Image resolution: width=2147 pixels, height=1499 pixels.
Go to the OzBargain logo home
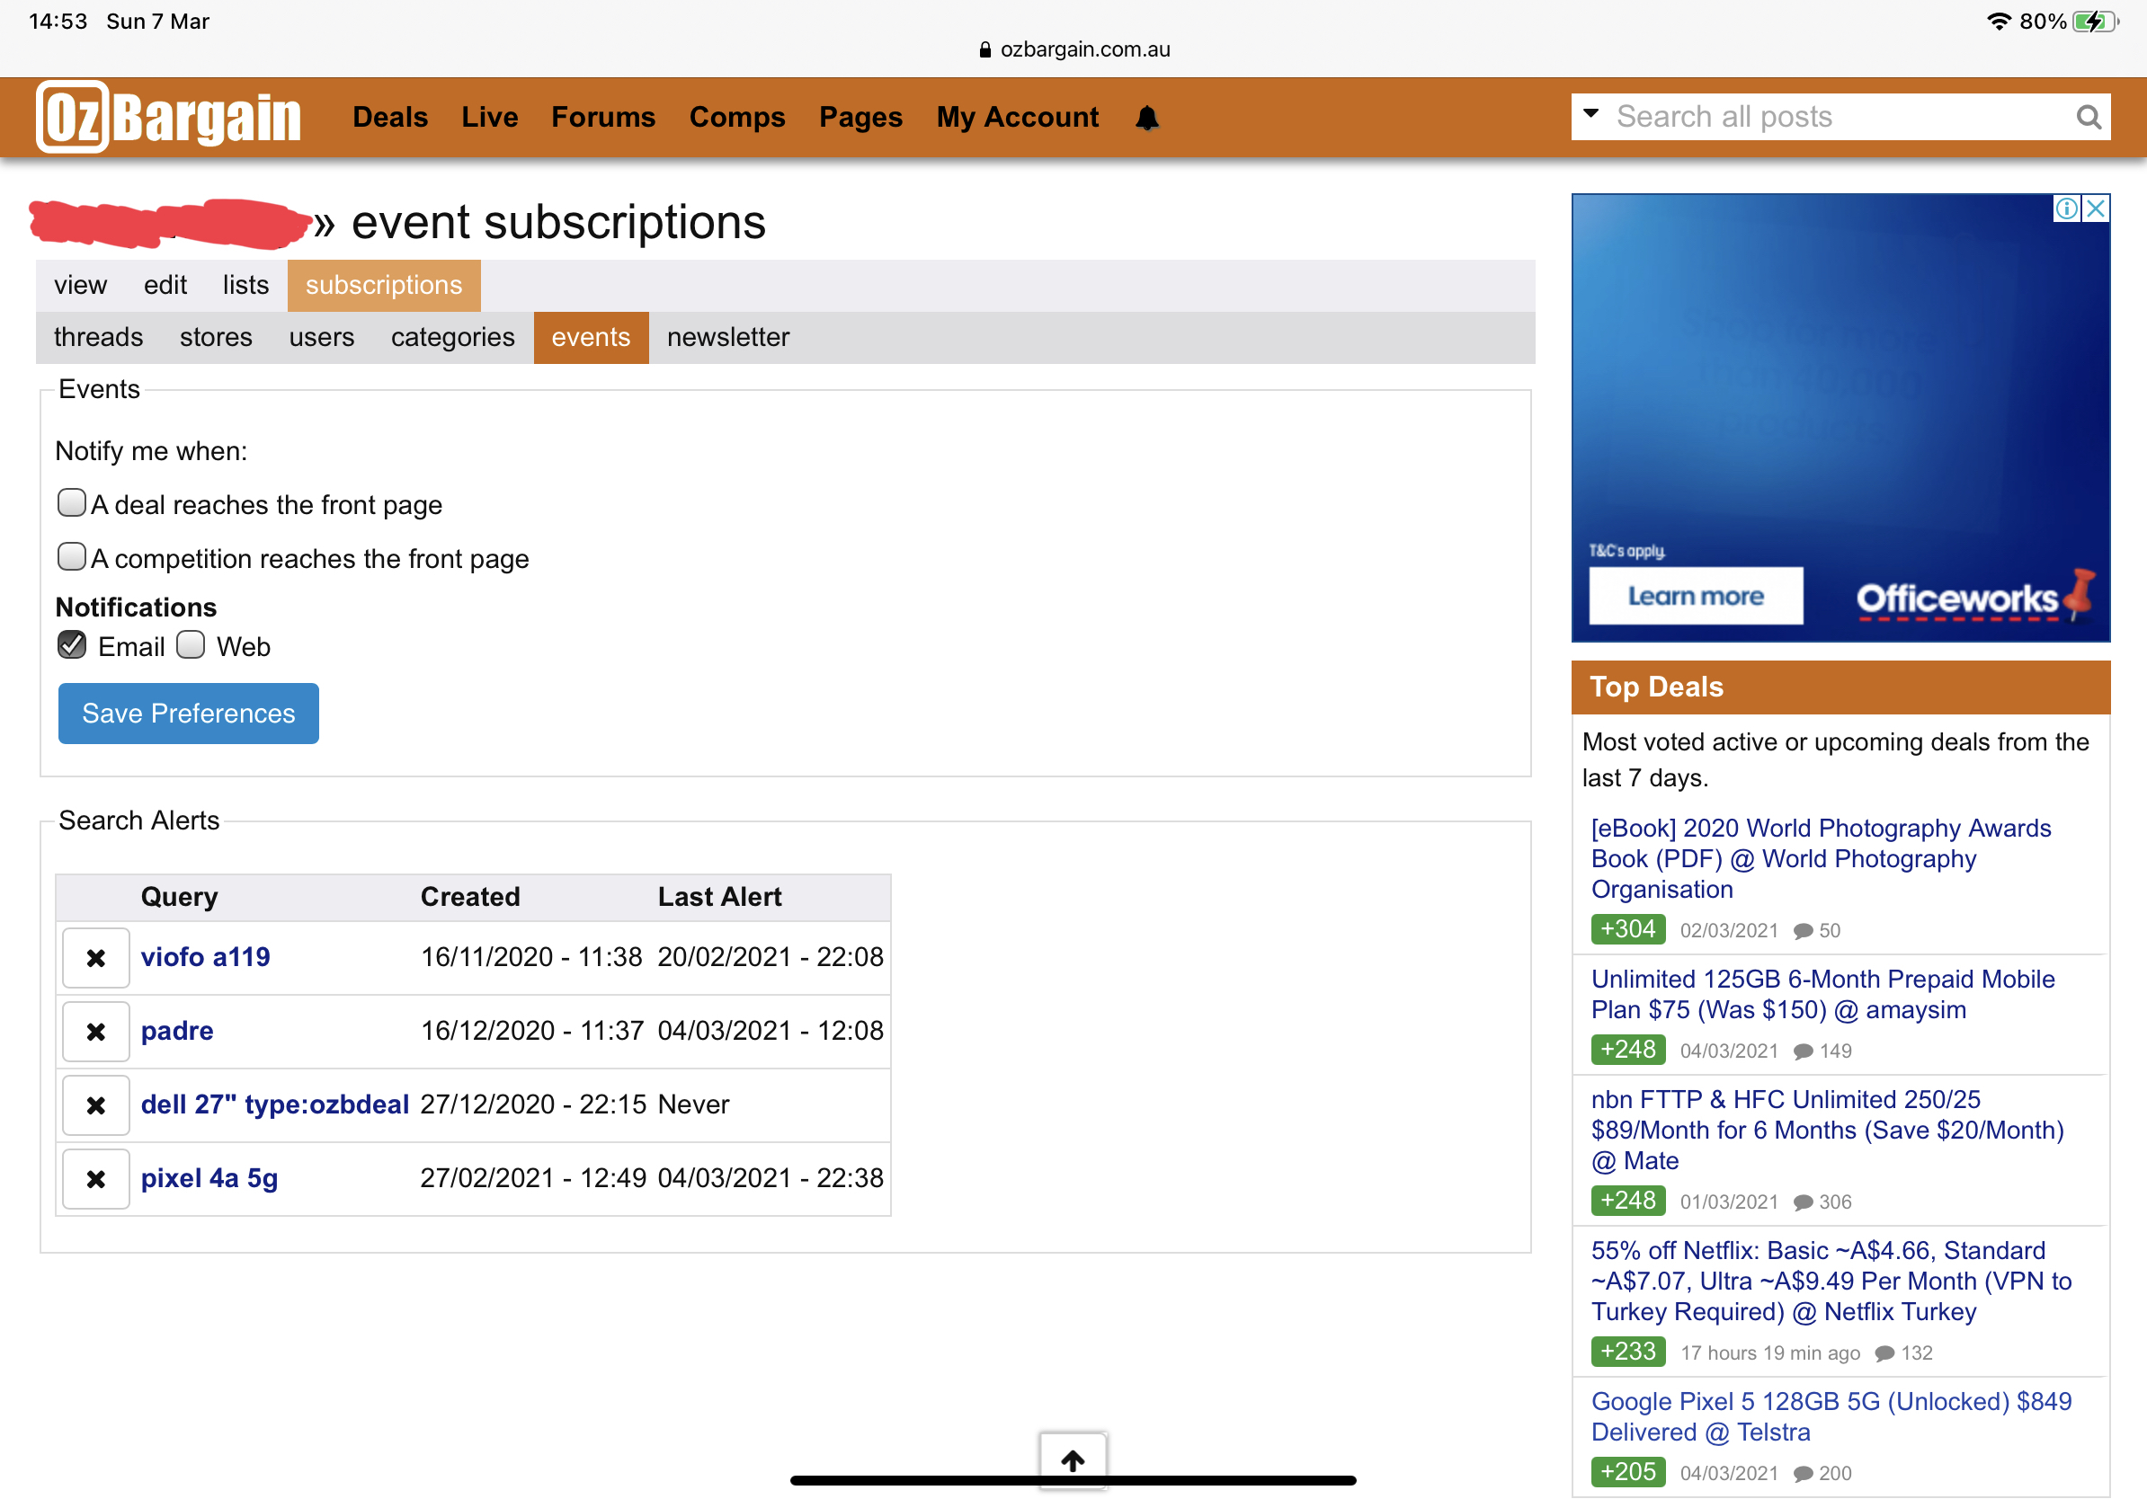pos(168,118)
